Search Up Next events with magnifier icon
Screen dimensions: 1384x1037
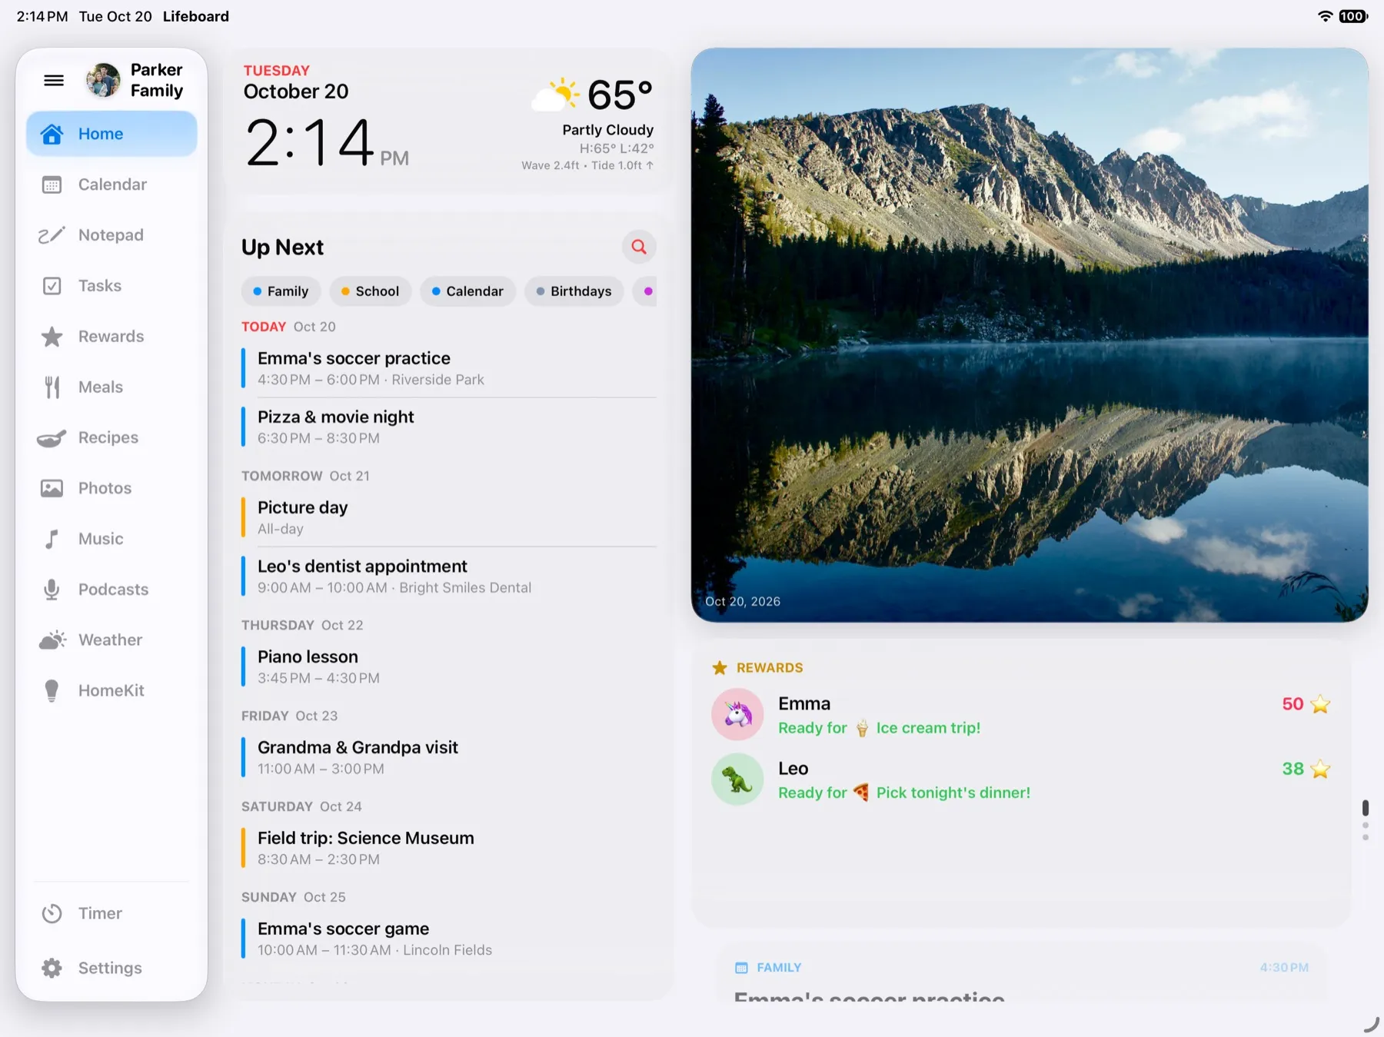tap(639, 247)
